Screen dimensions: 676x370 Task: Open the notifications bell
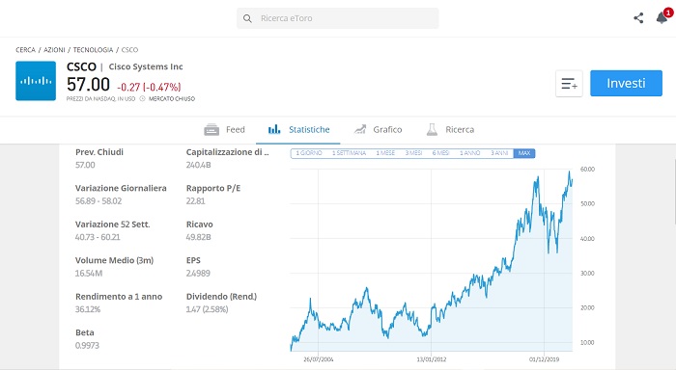pyautogui.click(x=662, y=17)
